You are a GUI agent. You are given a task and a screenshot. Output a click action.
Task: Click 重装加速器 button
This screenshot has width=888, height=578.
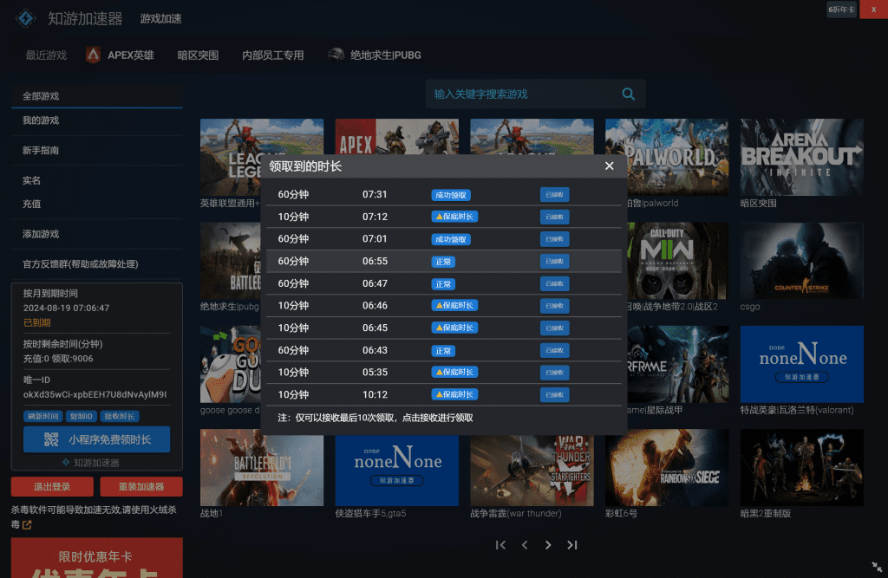tap(141, 487)
